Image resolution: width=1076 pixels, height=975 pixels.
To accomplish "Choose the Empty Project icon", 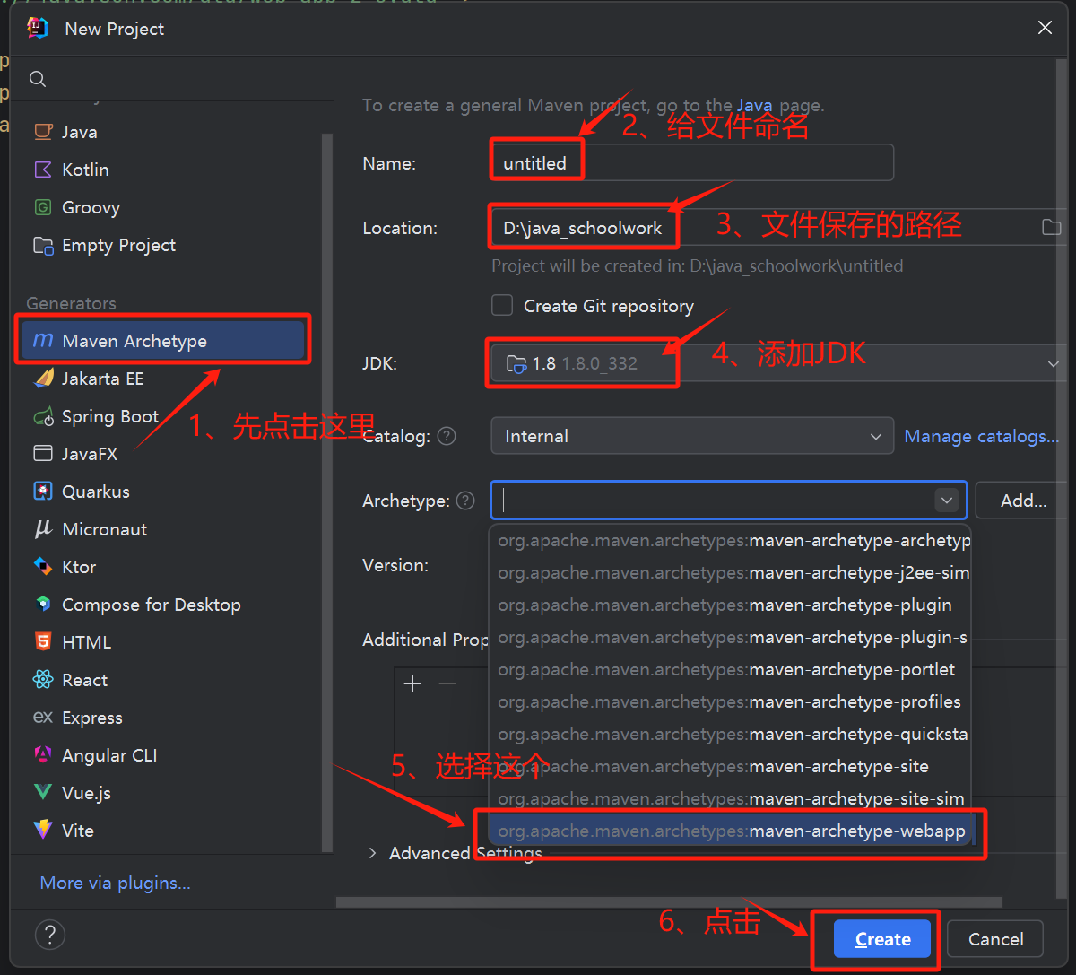I will pyautogui.click(x=43, y=245).
